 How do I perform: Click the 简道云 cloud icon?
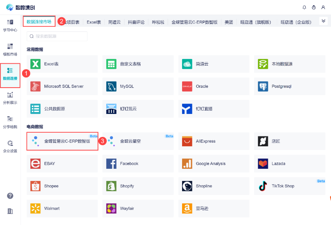point(187,64)
